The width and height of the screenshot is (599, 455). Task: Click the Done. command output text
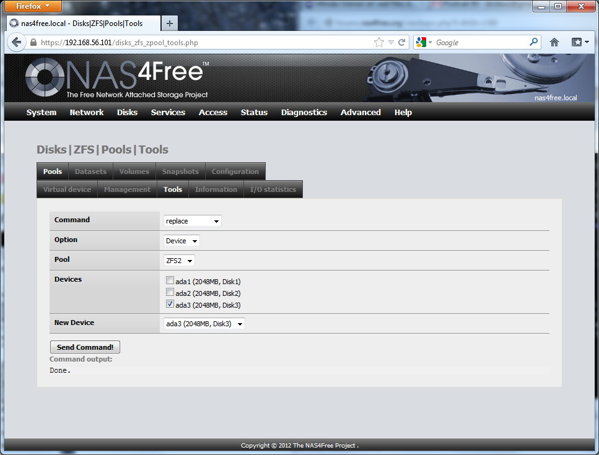pyautogui.click(x=60, y=370)
